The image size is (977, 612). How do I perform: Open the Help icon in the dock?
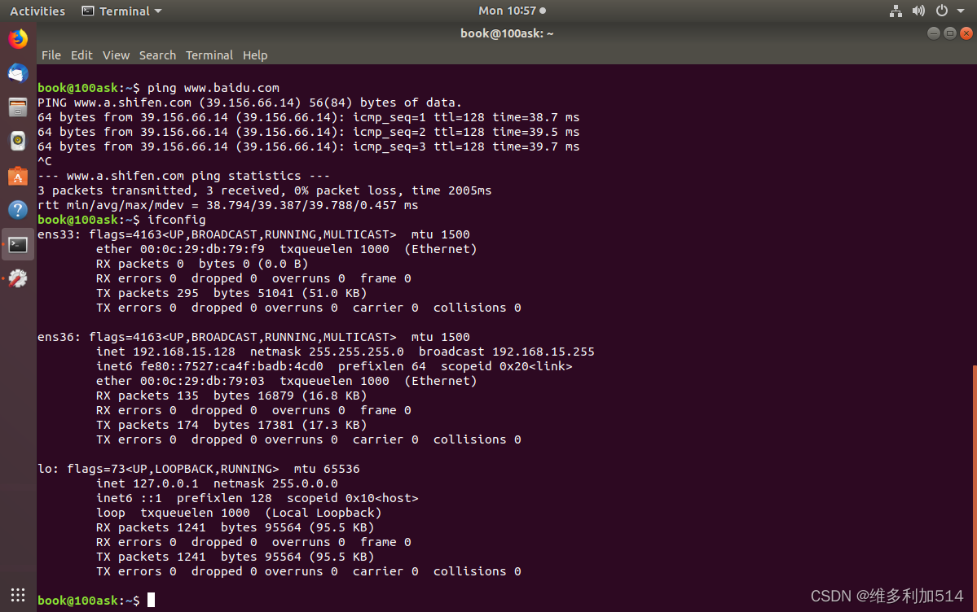pyautogui.click(x=17, y=210)
